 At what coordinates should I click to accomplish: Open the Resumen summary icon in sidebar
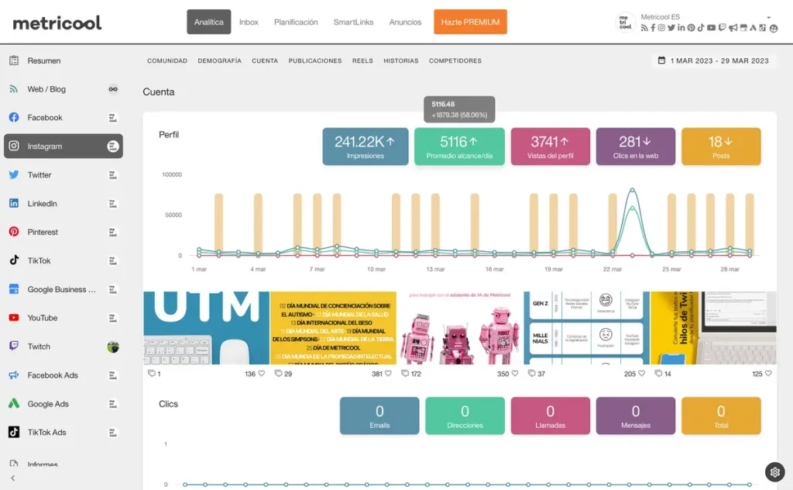[x=14, y=60]
